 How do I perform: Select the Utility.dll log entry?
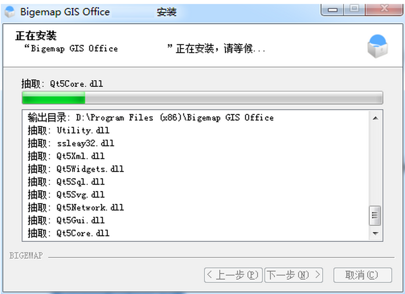(x=69, y=130)
